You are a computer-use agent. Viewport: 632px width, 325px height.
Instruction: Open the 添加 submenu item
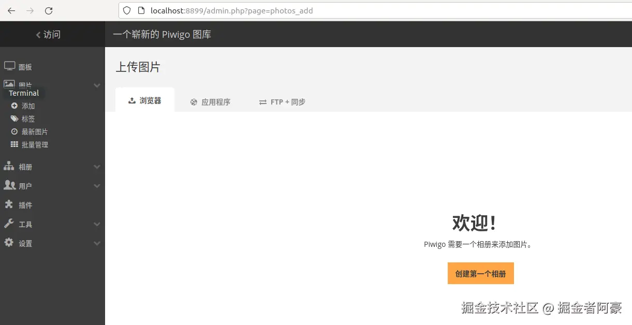coord(28,106)
